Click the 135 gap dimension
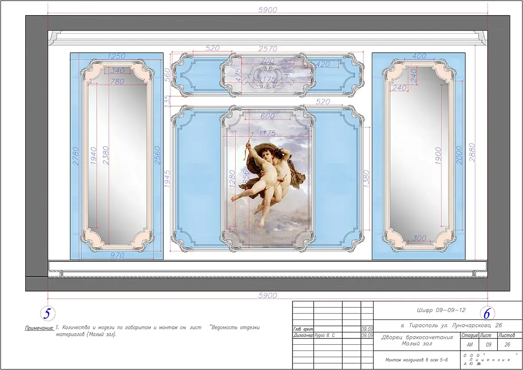The width and height of the screenshot is (523, 370). point(167,101)
